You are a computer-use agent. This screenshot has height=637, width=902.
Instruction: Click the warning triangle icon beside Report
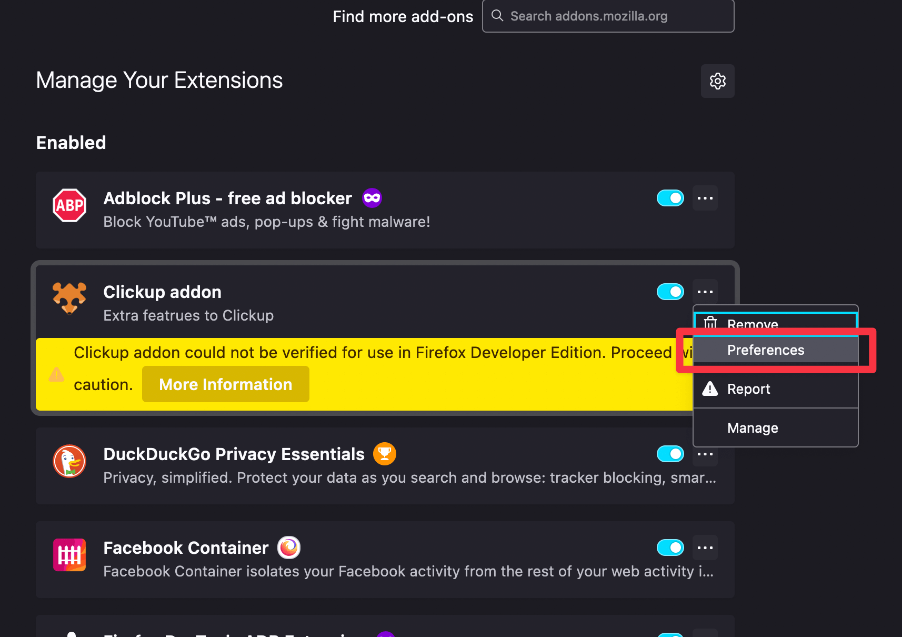pos(710,389)
